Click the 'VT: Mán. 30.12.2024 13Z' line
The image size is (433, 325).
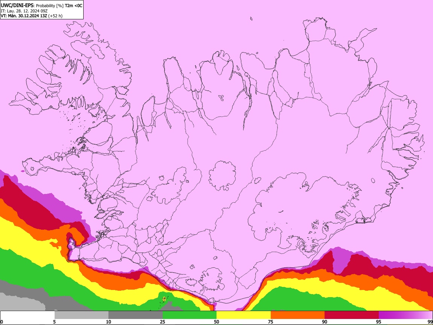click(24, 16)
